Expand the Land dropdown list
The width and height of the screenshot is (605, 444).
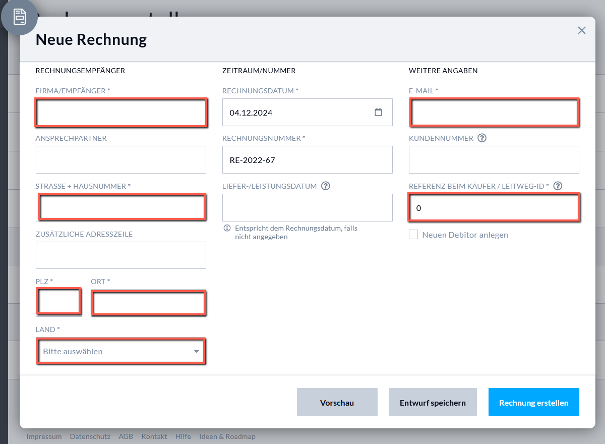[121, 351]
